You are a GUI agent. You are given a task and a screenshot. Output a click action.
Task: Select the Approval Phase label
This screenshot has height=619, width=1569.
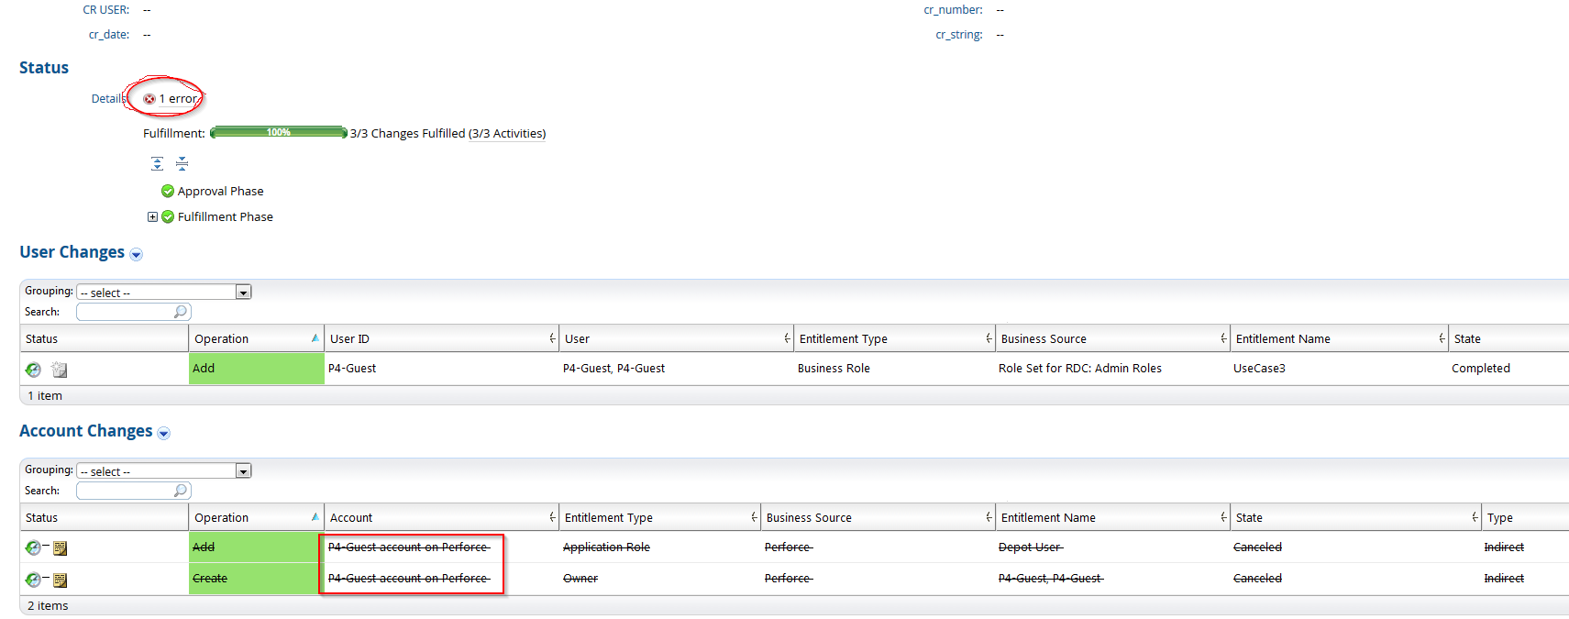(220, 192)
